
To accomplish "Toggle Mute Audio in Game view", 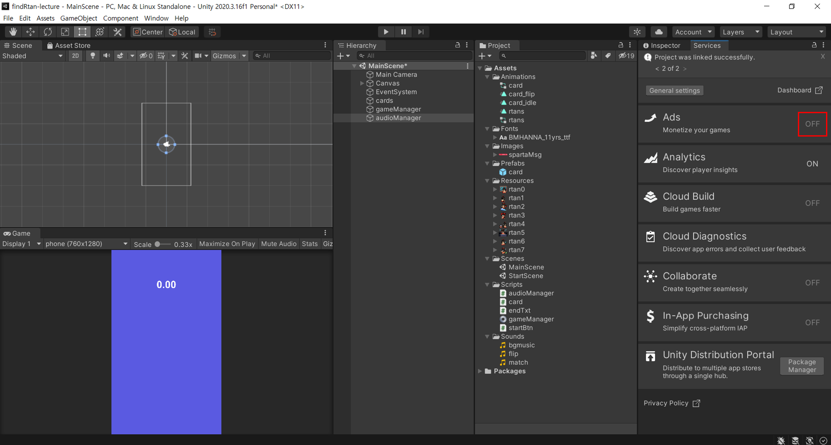I will tap(279, 244).
